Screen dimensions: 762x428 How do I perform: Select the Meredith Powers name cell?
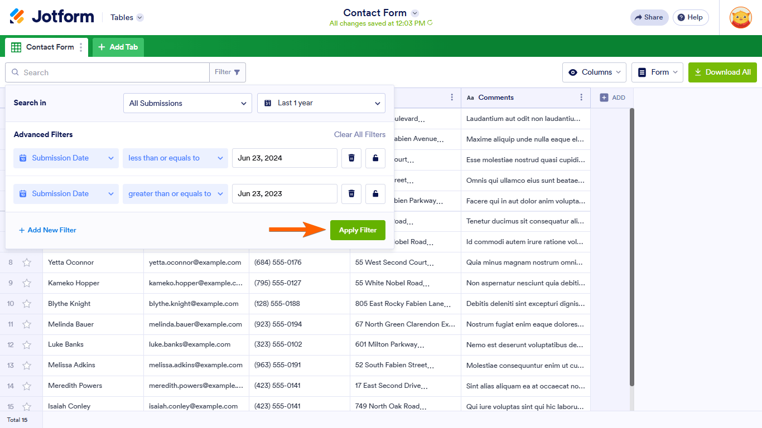(x=93, y=386)
